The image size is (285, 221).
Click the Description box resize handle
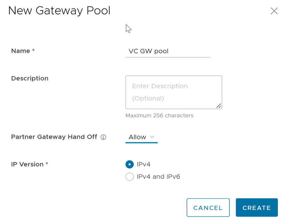point(219,106)
